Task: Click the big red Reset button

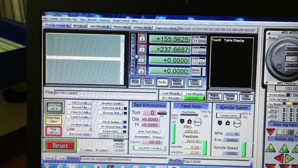Action: (60, 146)
